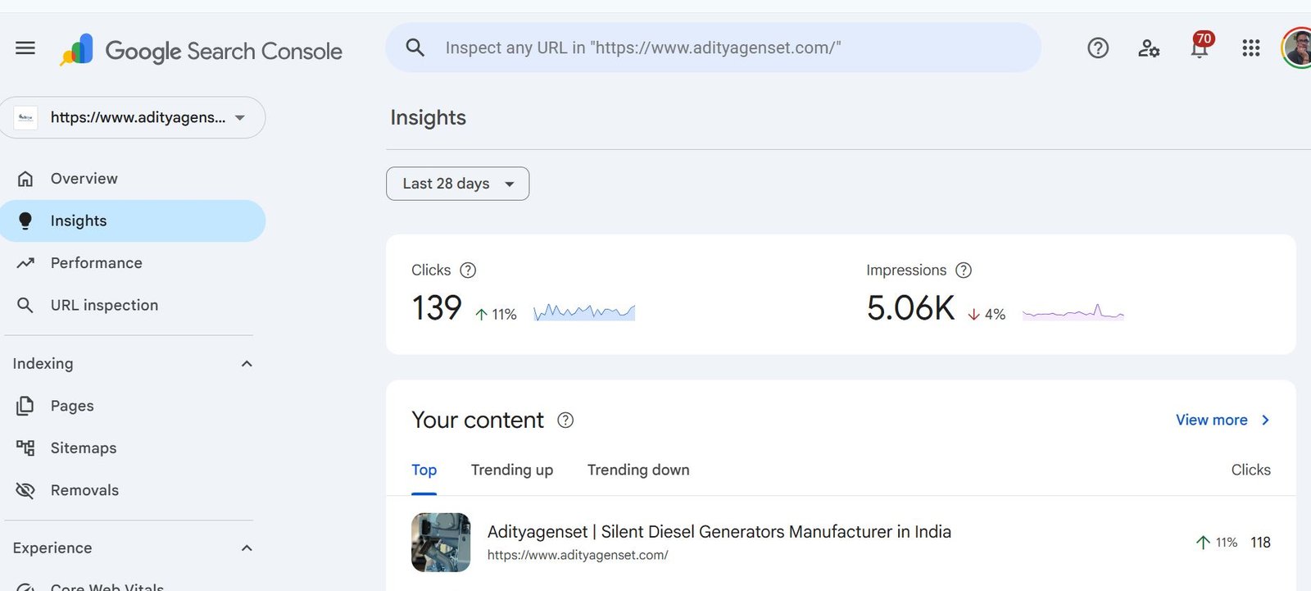The height and width of the screenshot is (591, 1311).
Task: Click the 139 clicks value
Action: tap(437, 308)
